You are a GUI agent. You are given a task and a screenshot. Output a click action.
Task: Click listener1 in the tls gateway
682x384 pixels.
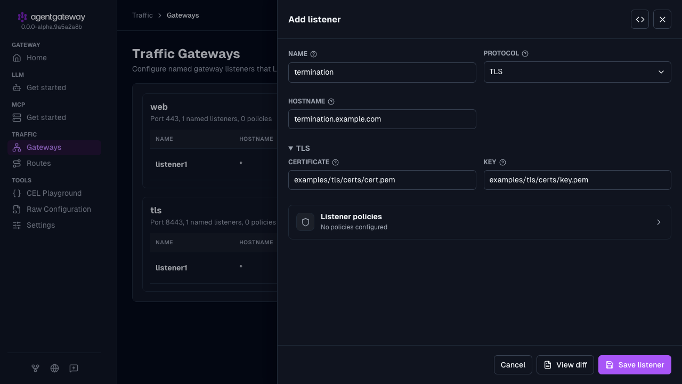click(x=172, y=268)
